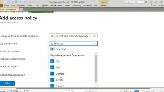Go to first page using status bar arrow
This screenshot has height=92, width=164.
[x=69, y=91]
